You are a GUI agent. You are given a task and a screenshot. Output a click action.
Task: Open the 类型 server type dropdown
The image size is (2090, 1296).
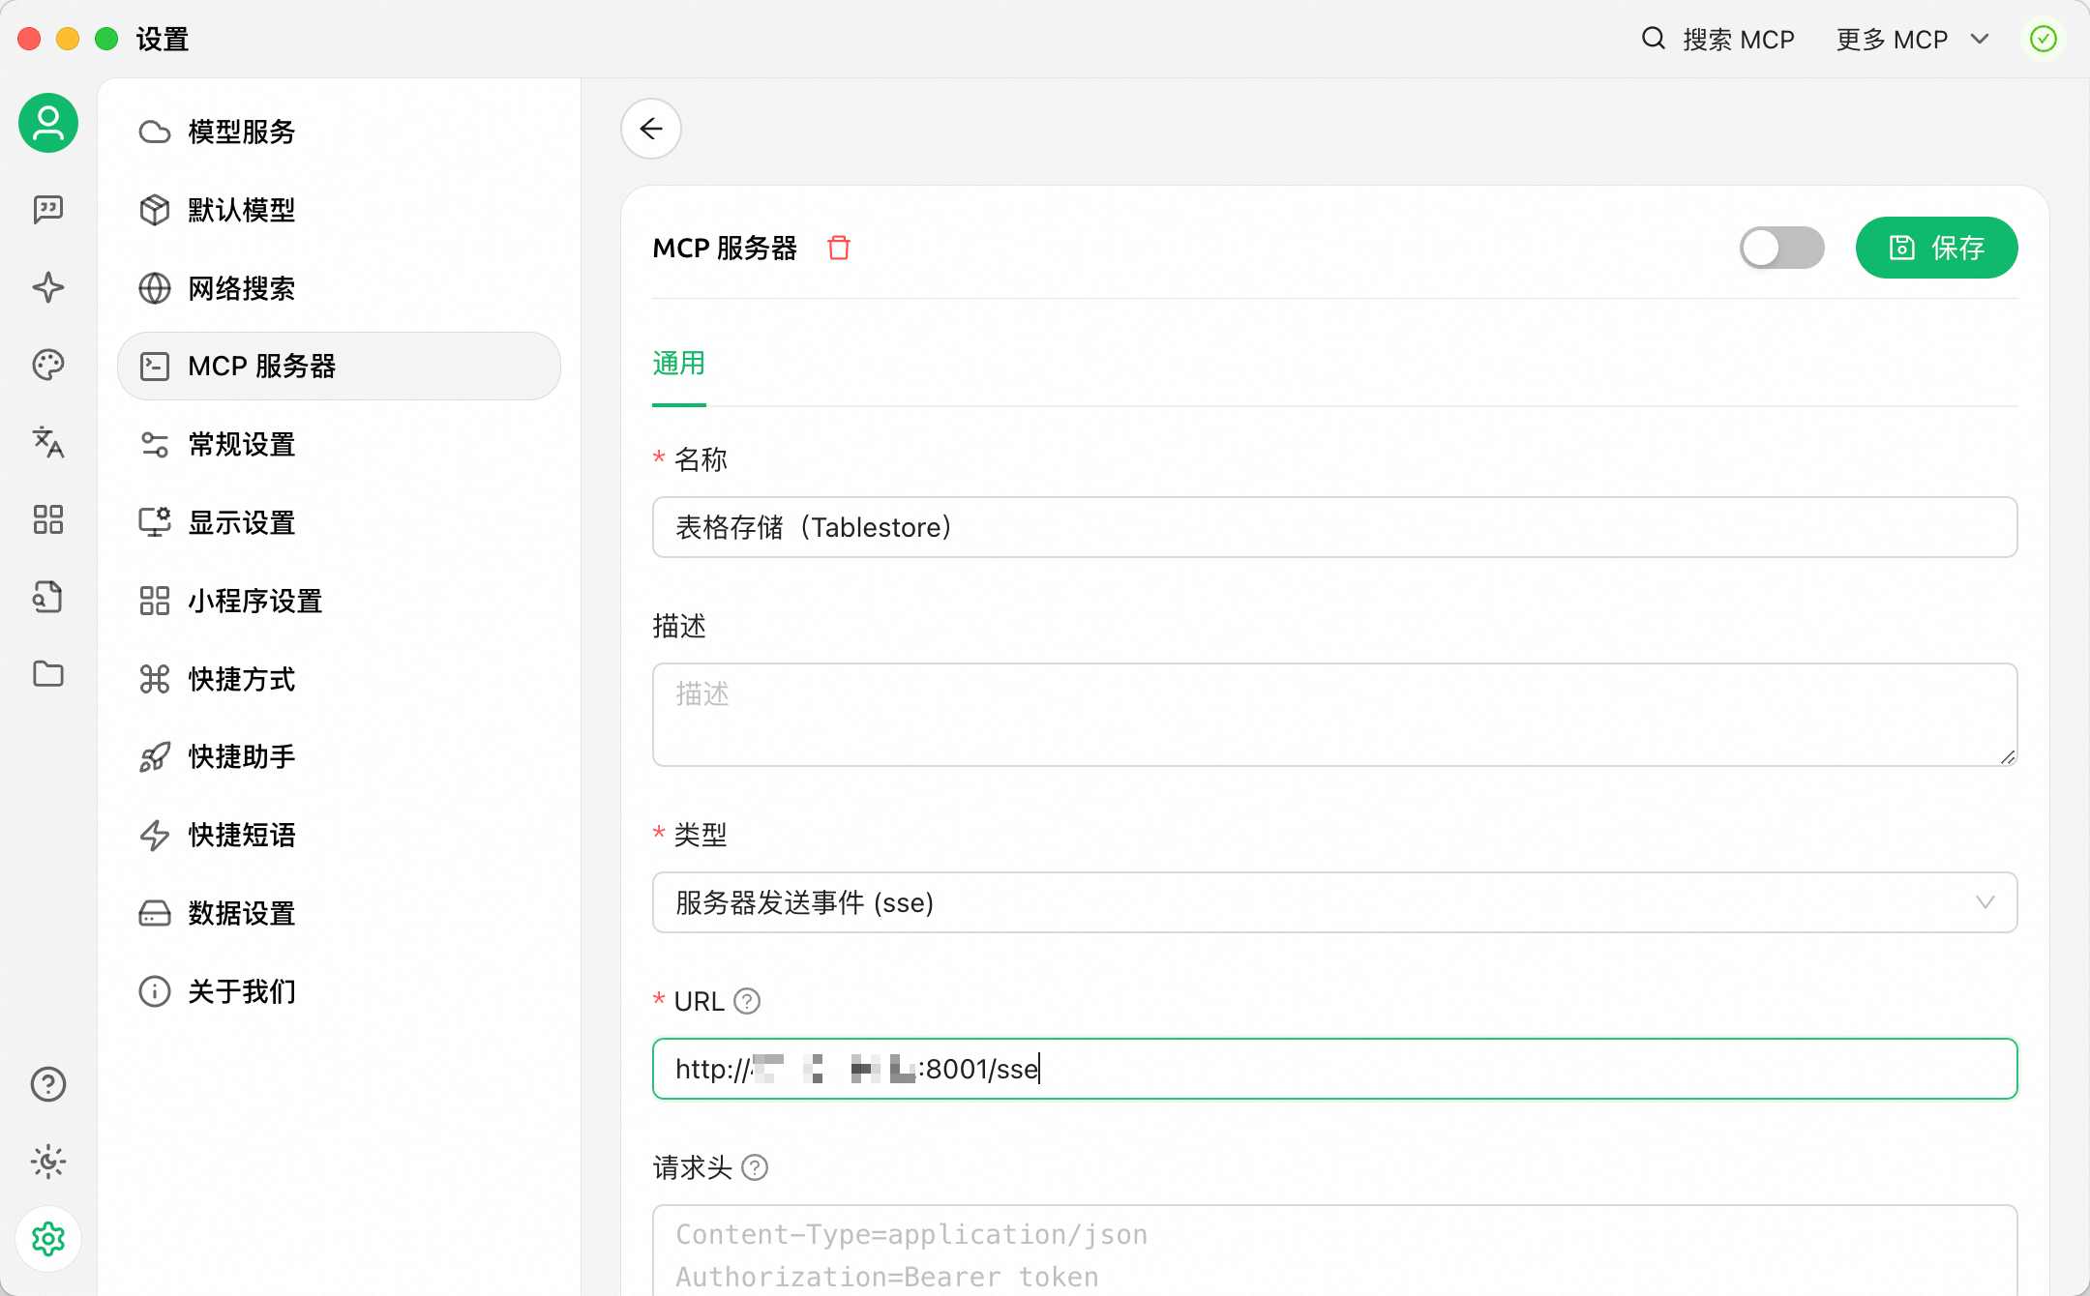coord(1334,902)
